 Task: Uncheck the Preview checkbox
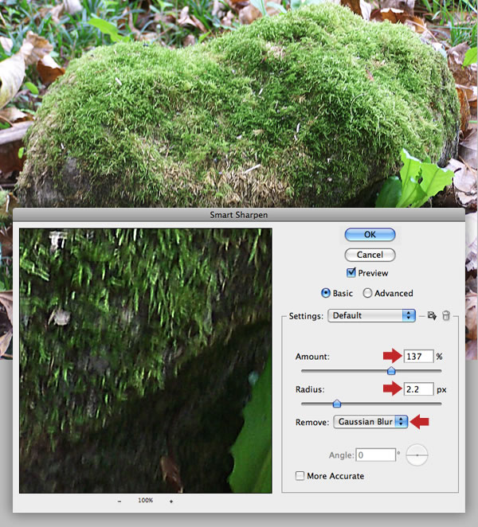point(351,272)
